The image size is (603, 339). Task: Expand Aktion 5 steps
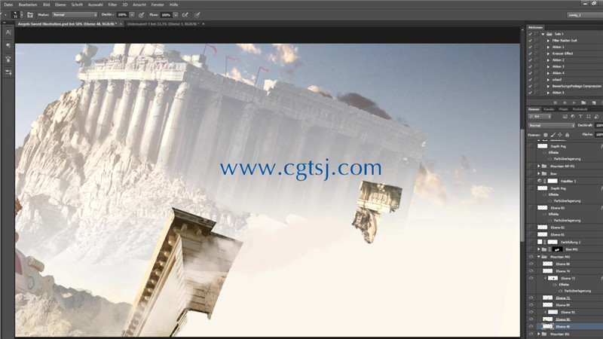[x=549, y=93]
